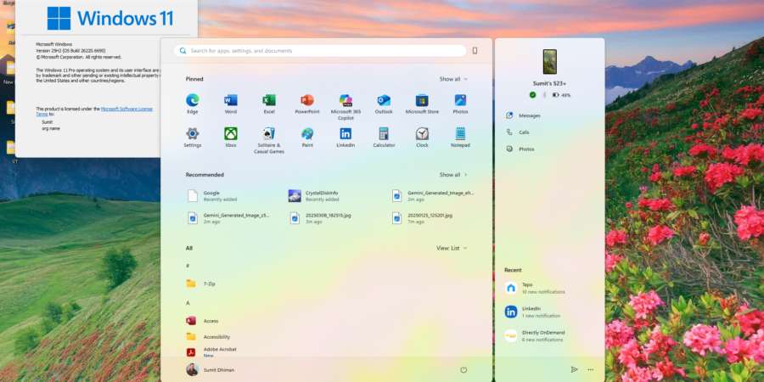Click the A letter header
Screen dimensions: 764x382
[188, 303]
